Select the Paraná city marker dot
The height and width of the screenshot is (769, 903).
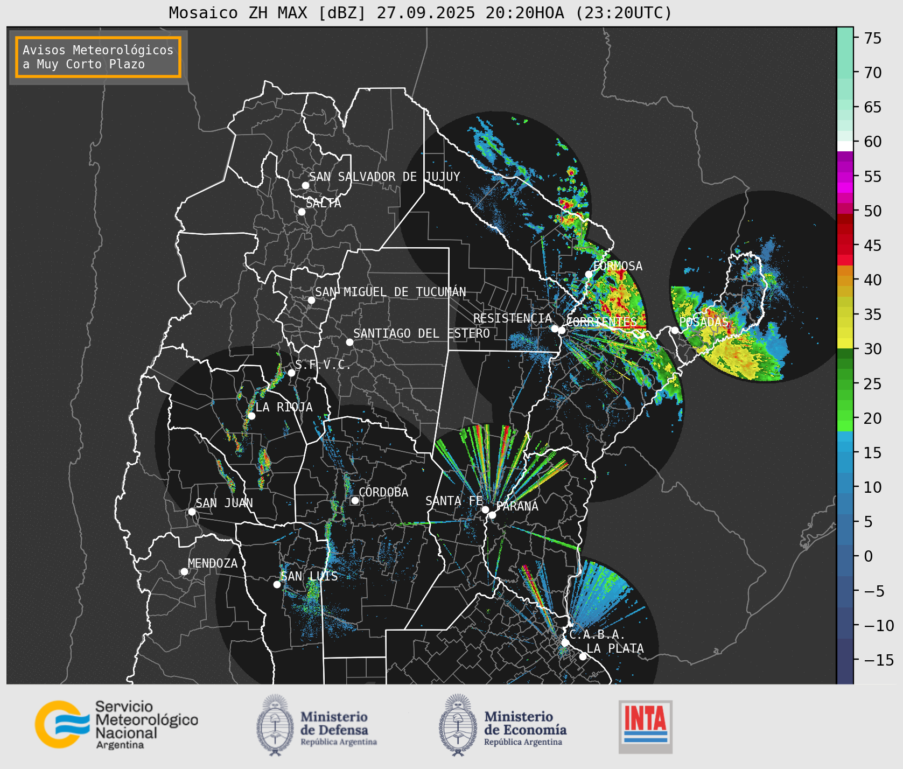point(492,515)
